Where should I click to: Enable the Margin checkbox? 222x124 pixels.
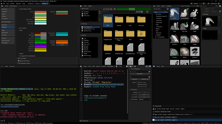(x=139, y=92)
